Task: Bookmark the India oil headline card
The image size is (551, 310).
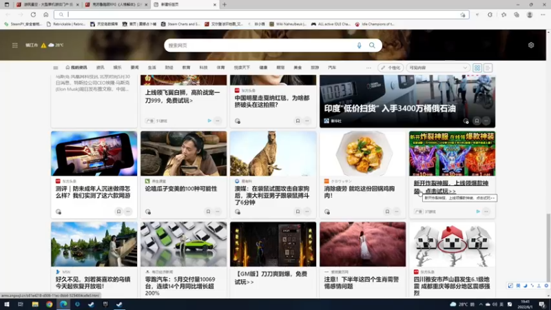Action: [x=477, y=121]
